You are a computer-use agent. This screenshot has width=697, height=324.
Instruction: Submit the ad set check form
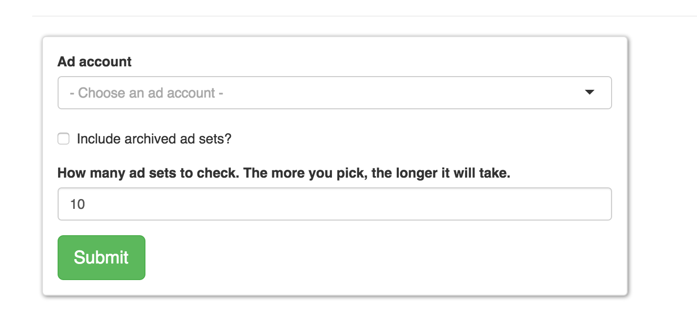(101, 257)
